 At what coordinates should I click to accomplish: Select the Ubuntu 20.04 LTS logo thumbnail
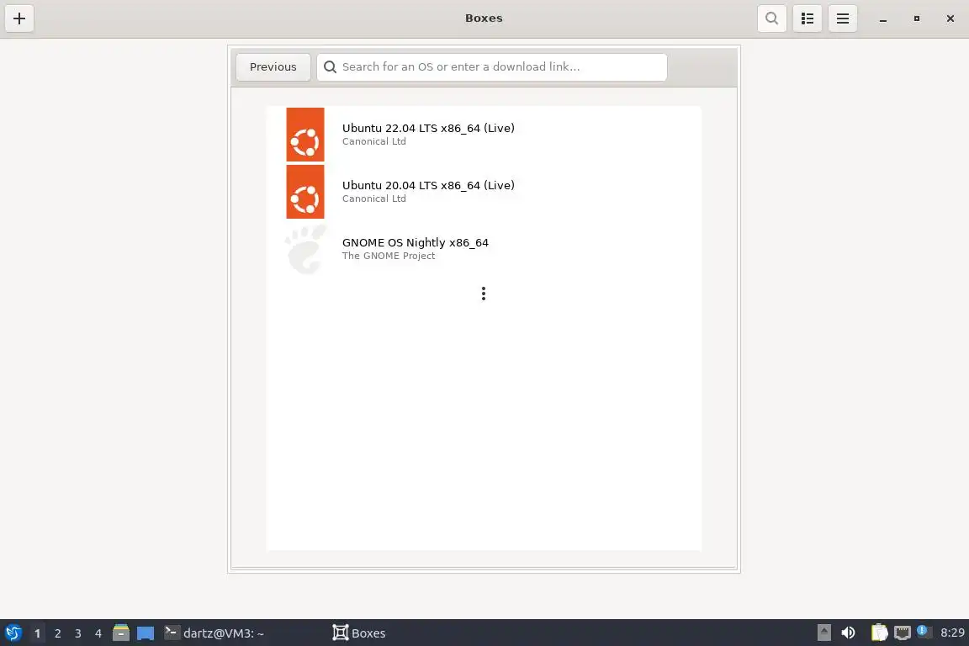point(305,192)
